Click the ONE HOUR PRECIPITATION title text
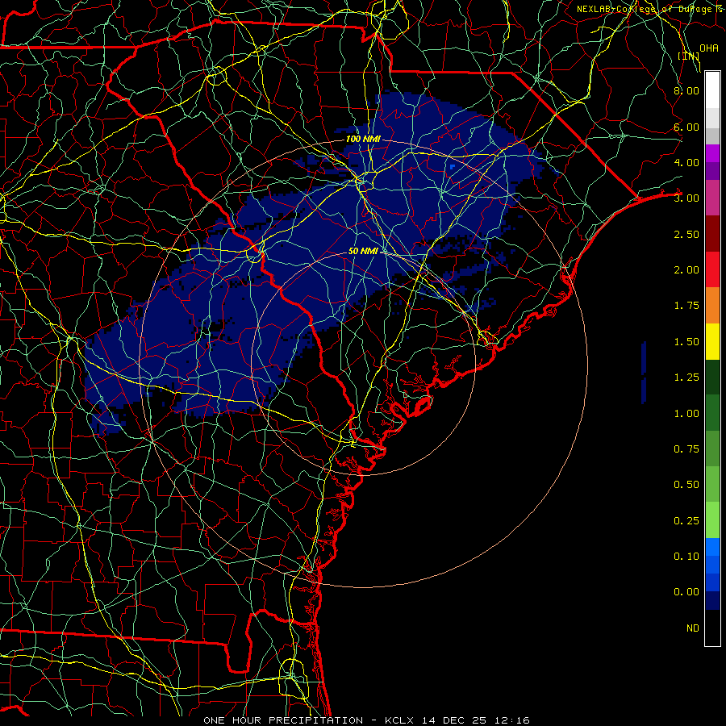Viewport: 726px width, 726px height. 283,720
